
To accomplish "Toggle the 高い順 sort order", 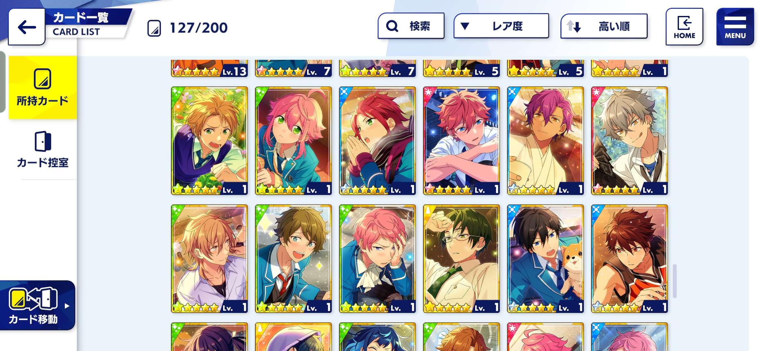I will click(604, 26).
